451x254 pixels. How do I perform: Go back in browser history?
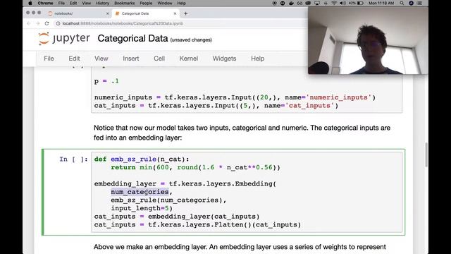(x=28, y=23)
